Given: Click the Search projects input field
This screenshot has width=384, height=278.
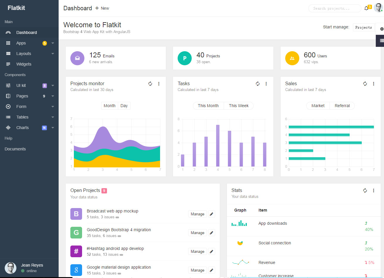Looking at the screenshot, I should (x=334, y=8).
